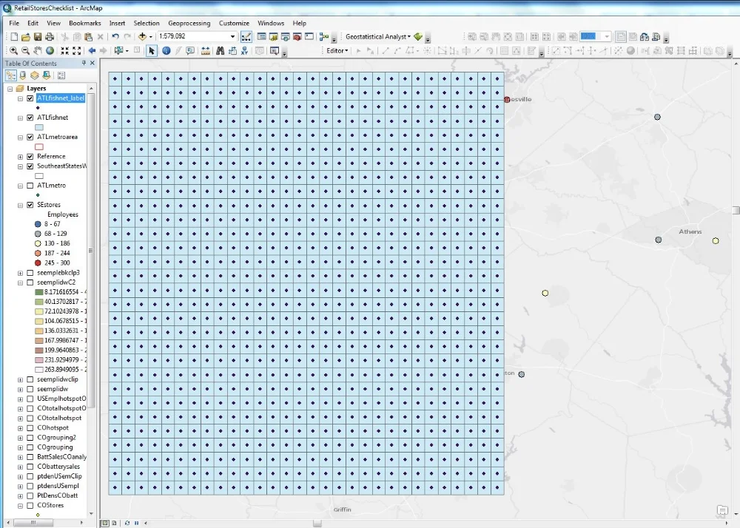
Task: Uncheck the ATLfishnet_label layer
Action: (30, 98)
